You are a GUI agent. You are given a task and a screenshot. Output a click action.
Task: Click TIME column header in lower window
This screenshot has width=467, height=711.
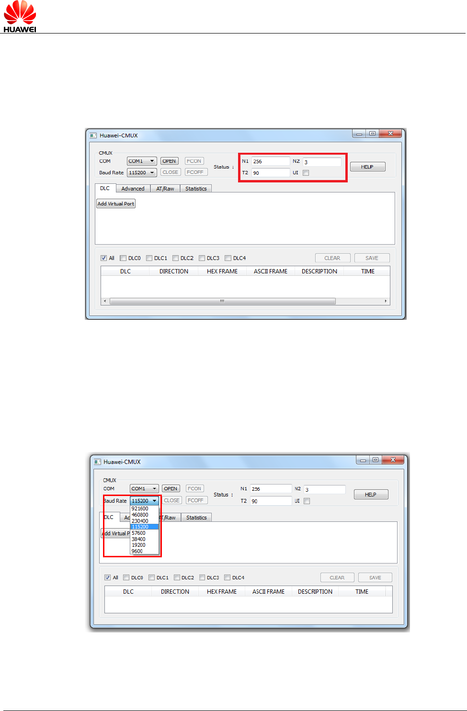click(362, 591)
